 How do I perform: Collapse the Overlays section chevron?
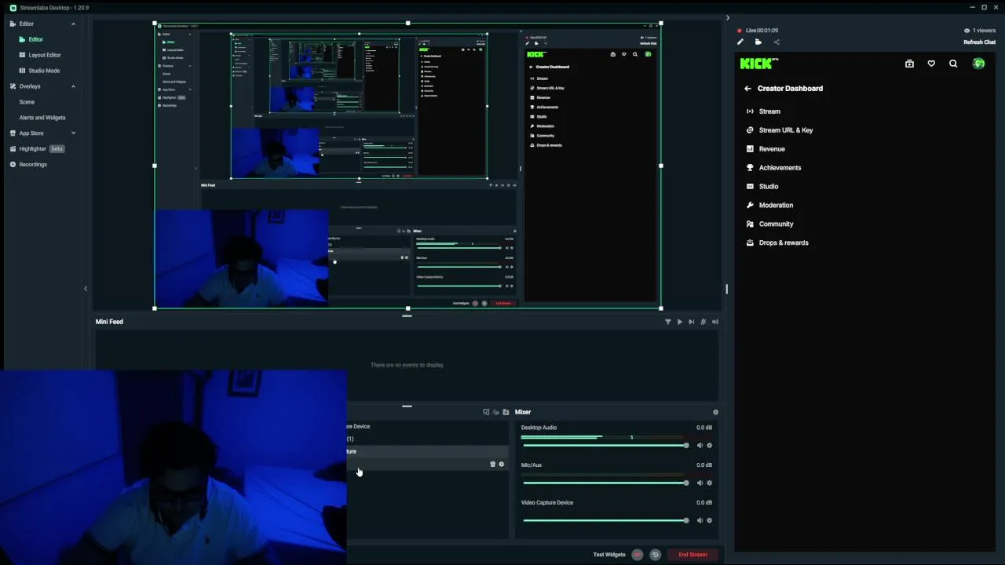coord(74,86)
